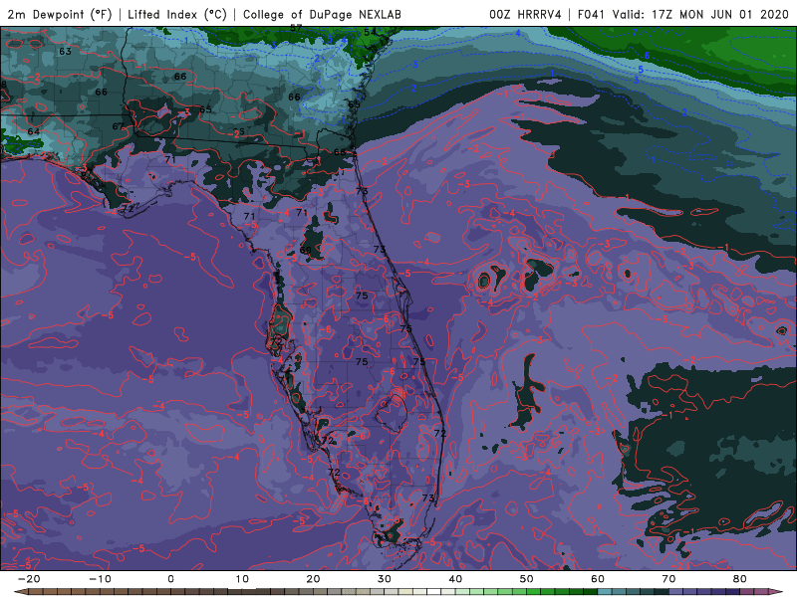Click the 60 tick label on colorbar

[x=598, y=579]
